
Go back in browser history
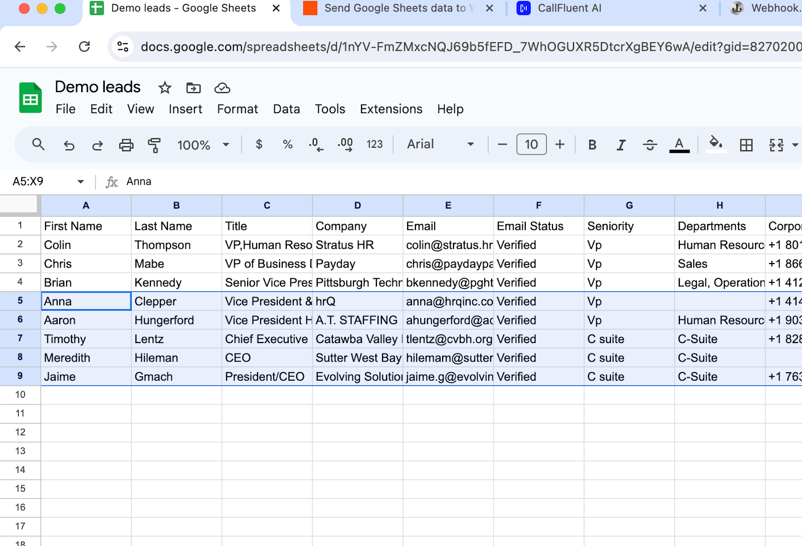point(20,47)
